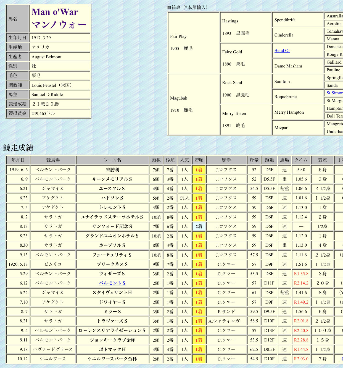Click Hastings in the pedigree table

230,21
